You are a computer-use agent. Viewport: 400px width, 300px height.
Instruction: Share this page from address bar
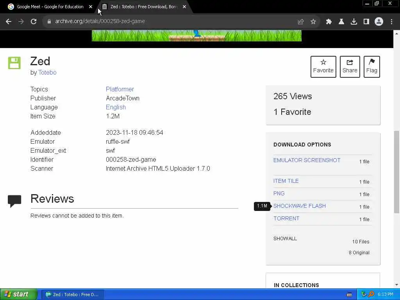pos(301,22)
